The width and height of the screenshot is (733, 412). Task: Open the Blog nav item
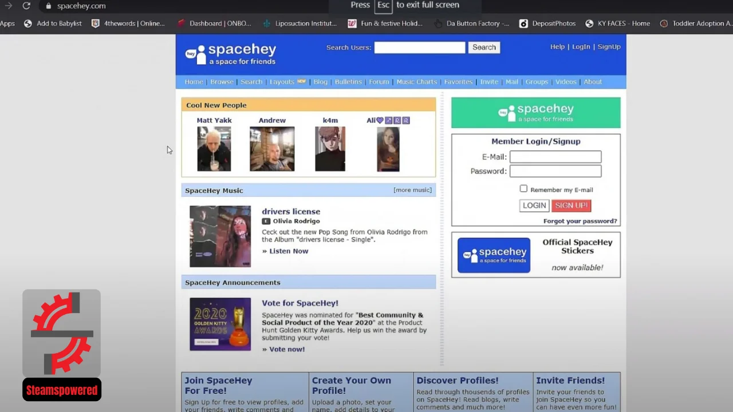pos(321,82)
